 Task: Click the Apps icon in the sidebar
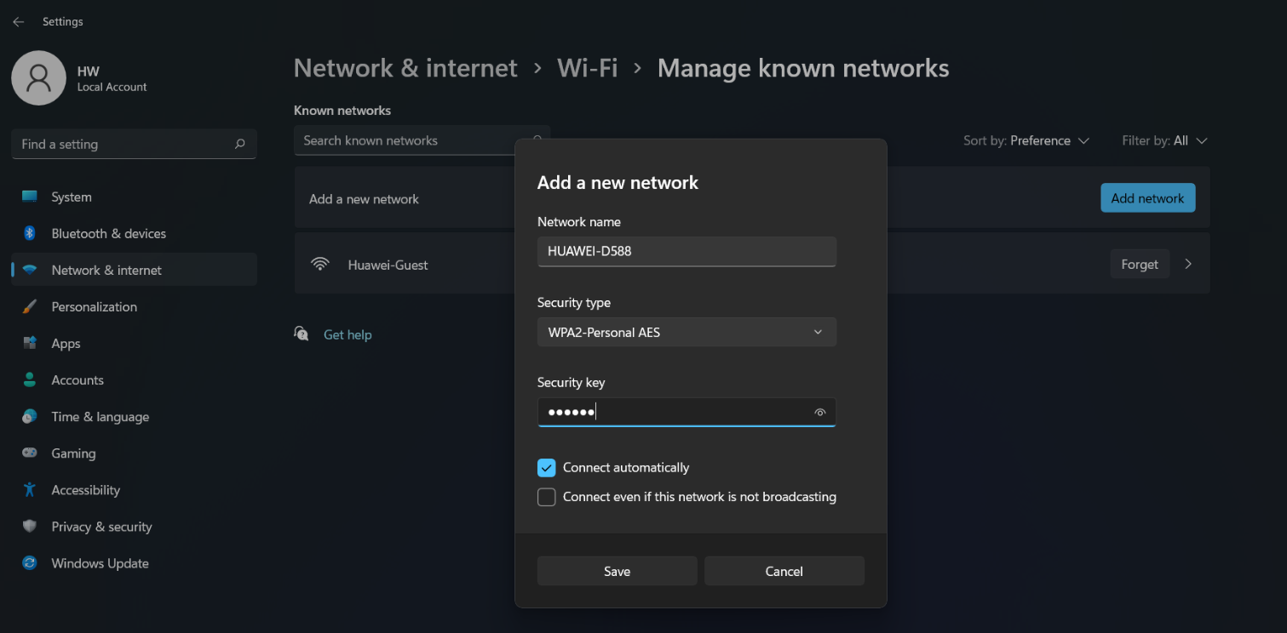[x=30, y=343]
